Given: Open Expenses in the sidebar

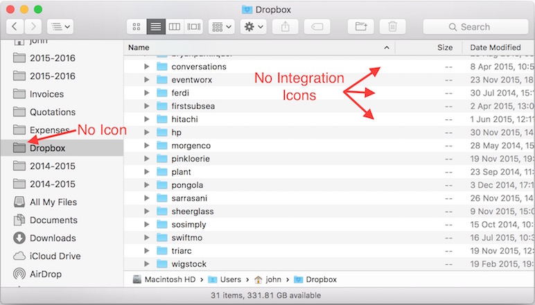Looking at the screenshot, I should click(x=62, y=130).
